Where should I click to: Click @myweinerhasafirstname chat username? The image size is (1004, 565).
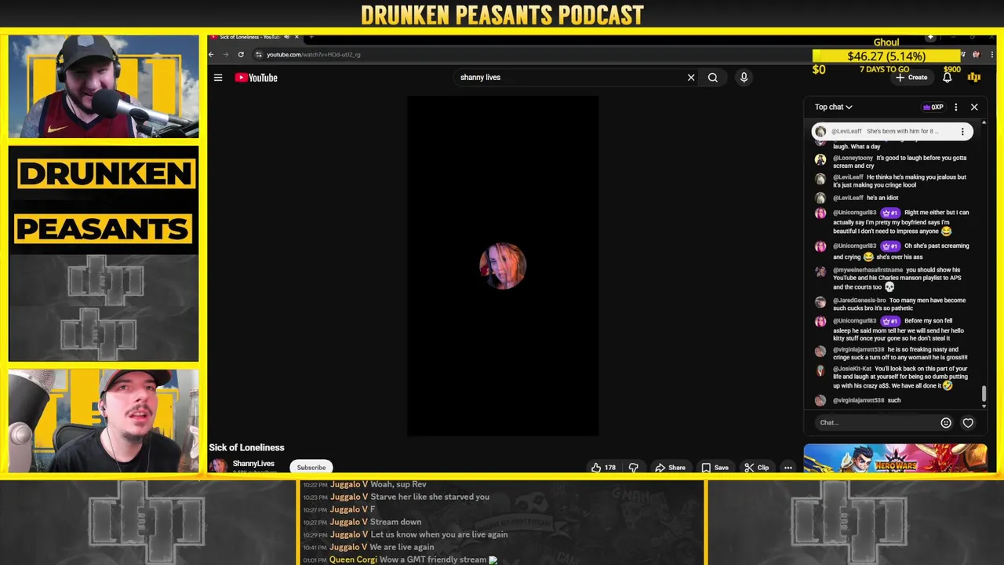coord(868,270)
